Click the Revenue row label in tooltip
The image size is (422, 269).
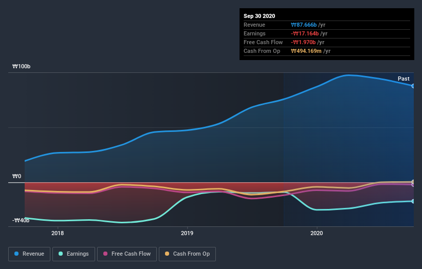[x=254, y=25]
